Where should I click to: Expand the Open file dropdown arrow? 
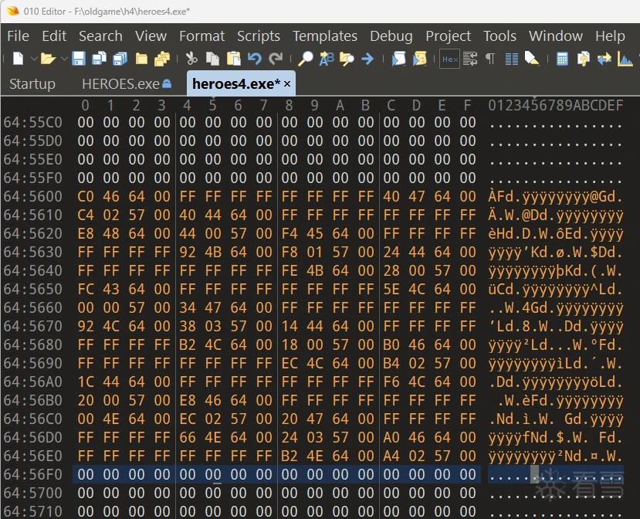point(64,59)
